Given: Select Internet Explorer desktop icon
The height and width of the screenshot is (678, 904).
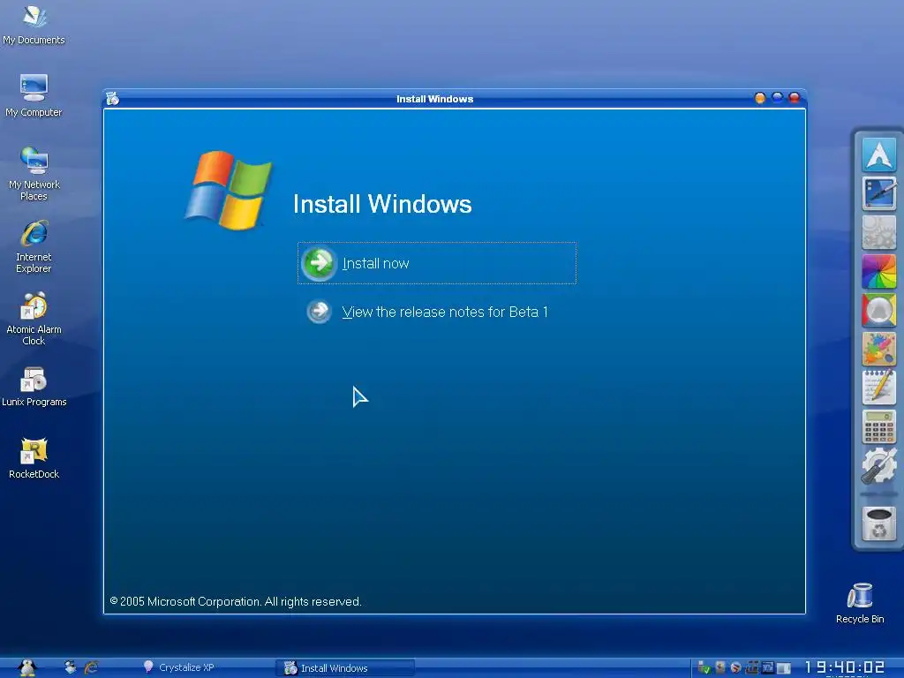Looking at the screenshot, I should 34,246.
